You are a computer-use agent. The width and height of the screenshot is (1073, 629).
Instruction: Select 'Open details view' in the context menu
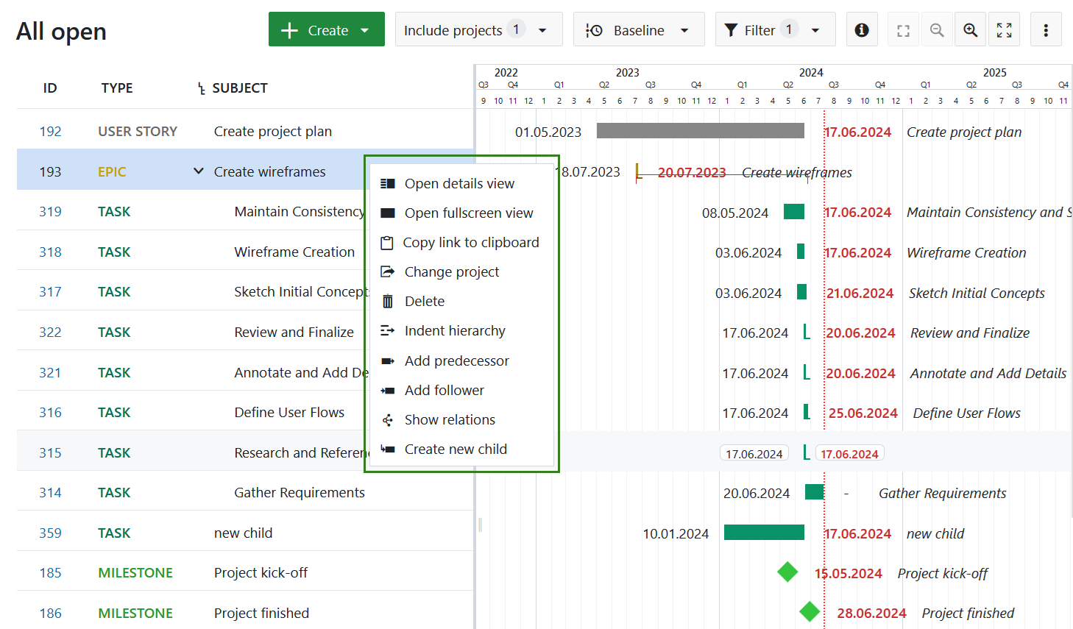click(x=459, y=183)
